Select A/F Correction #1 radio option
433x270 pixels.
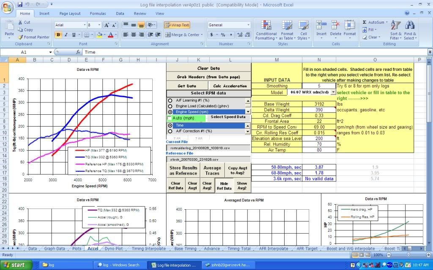170,131
